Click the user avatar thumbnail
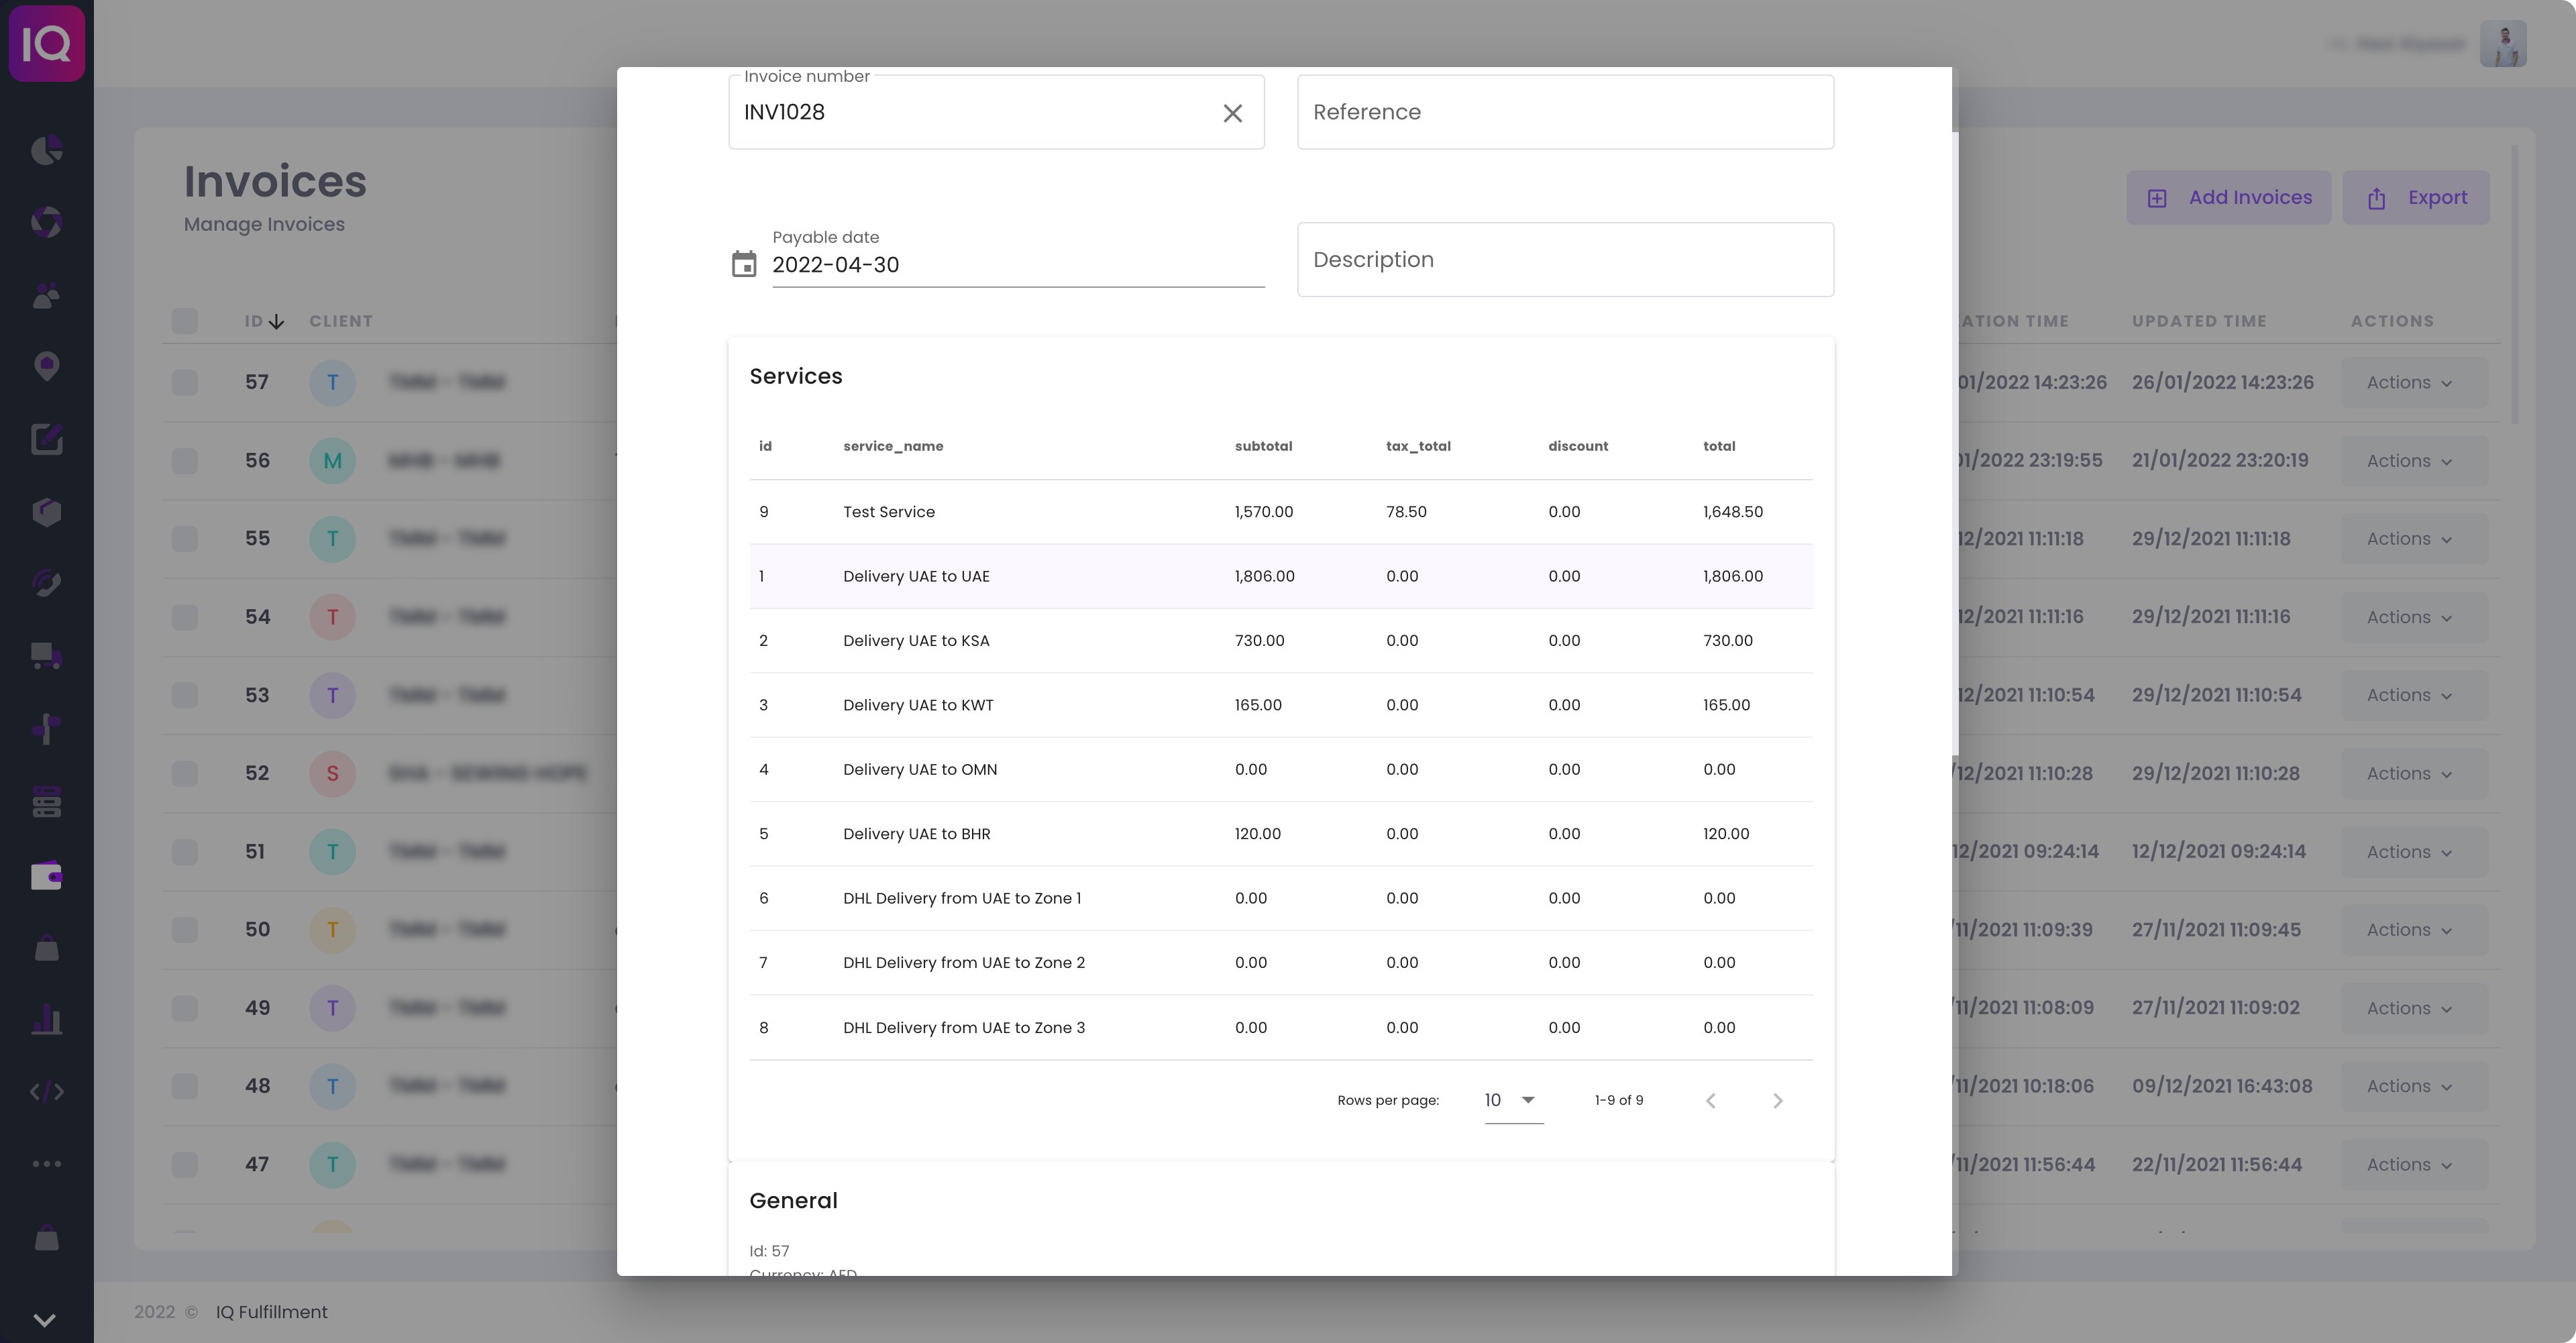 [x=2503, y=44]
